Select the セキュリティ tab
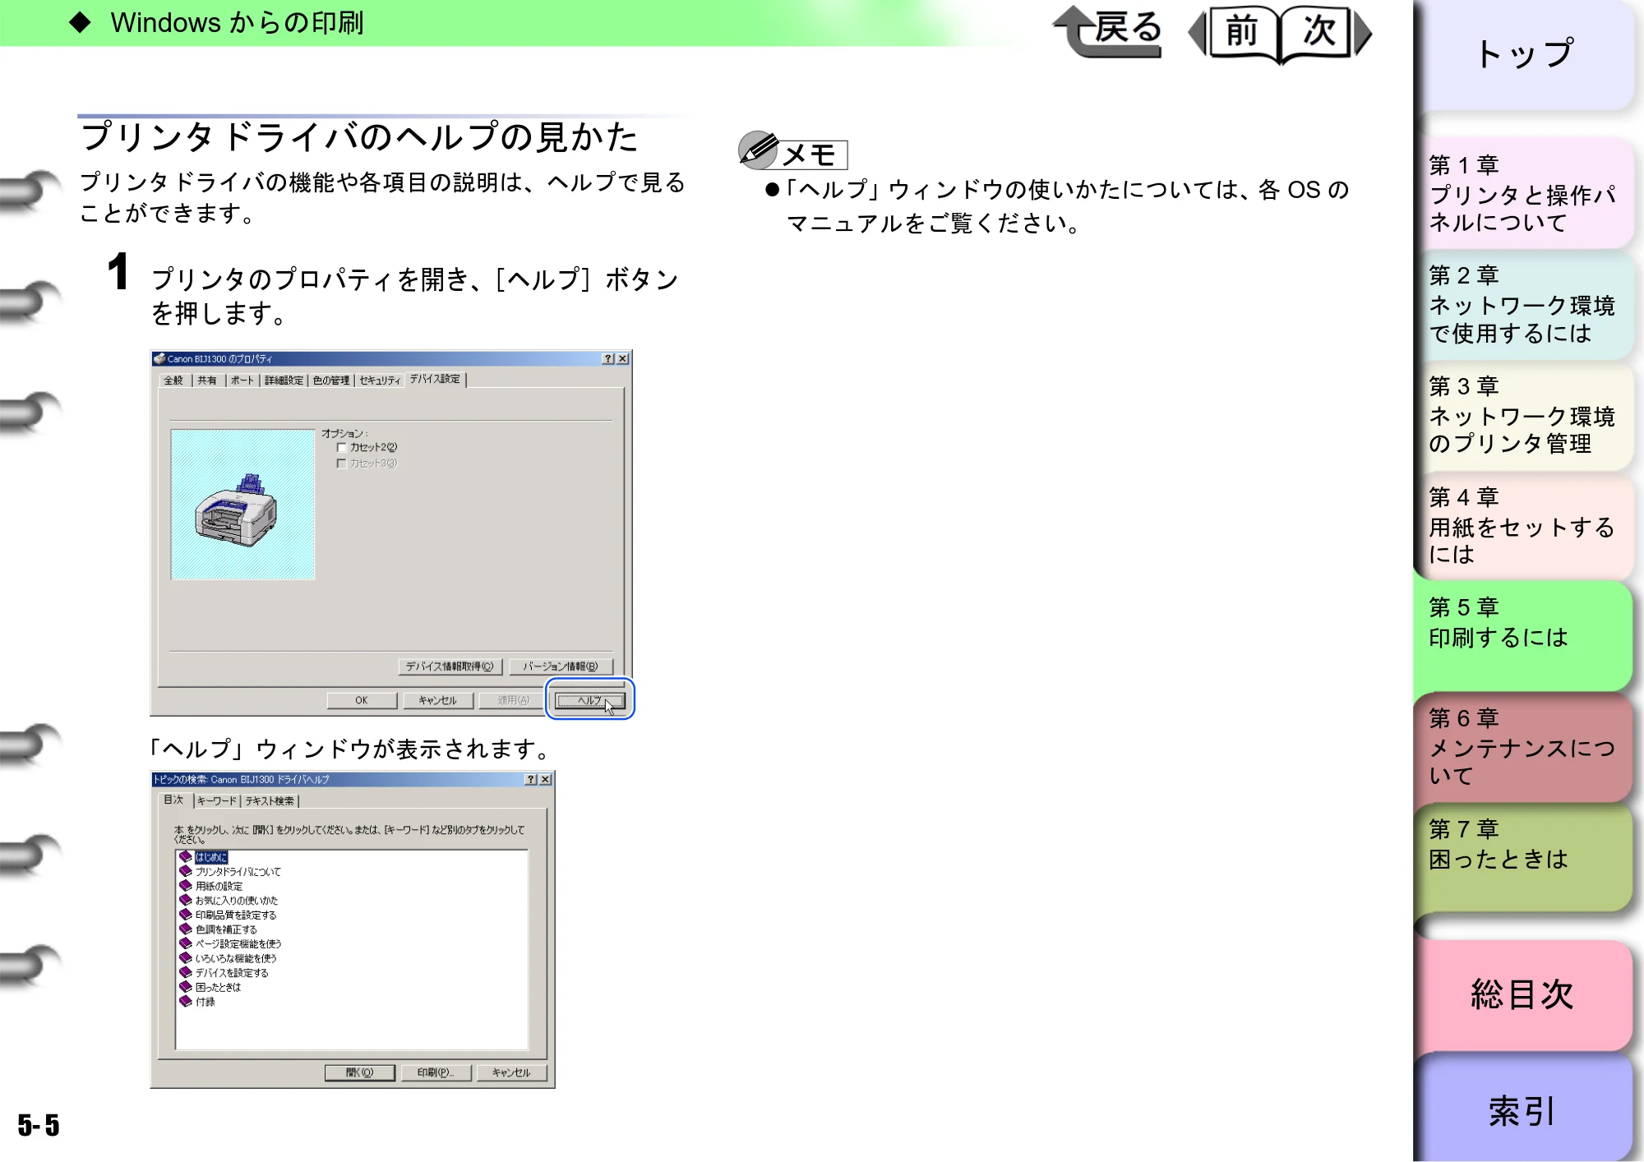The image size is (1644, 1162). (x=380, y=380)
